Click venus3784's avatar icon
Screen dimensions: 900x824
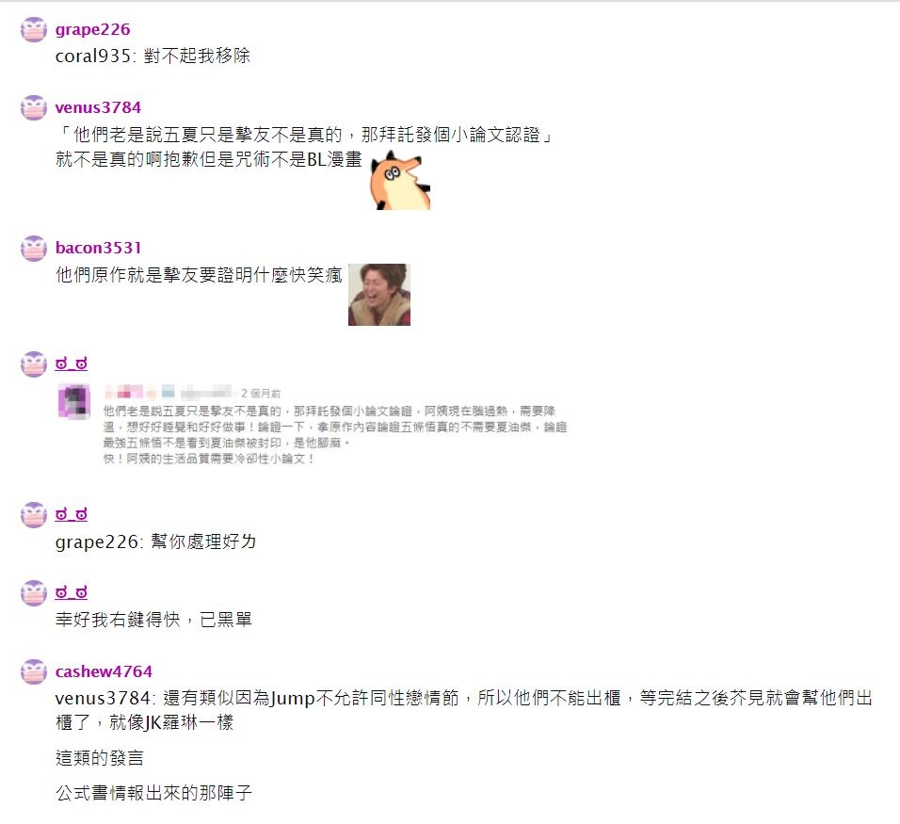click(x=34, y=108)
